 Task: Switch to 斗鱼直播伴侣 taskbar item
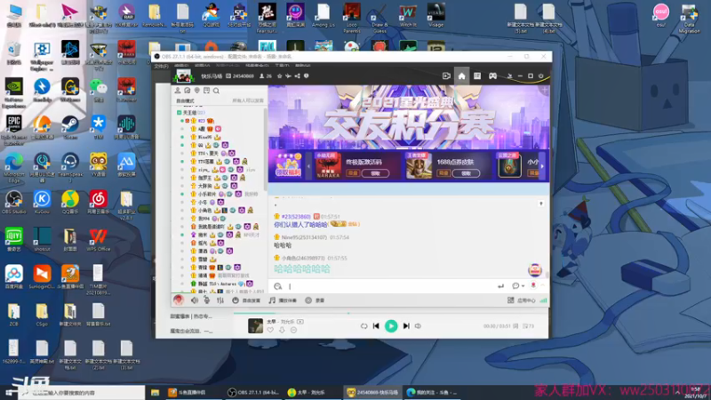193,392
